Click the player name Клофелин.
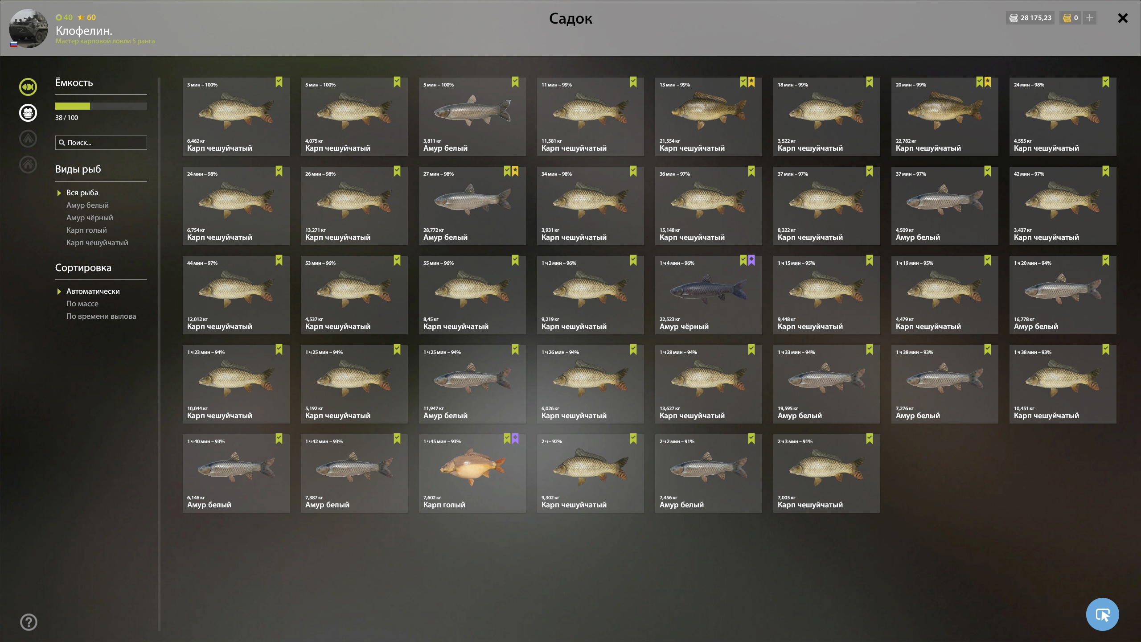The width and height of the screenshot is (1141, 642). click(84, 30)
